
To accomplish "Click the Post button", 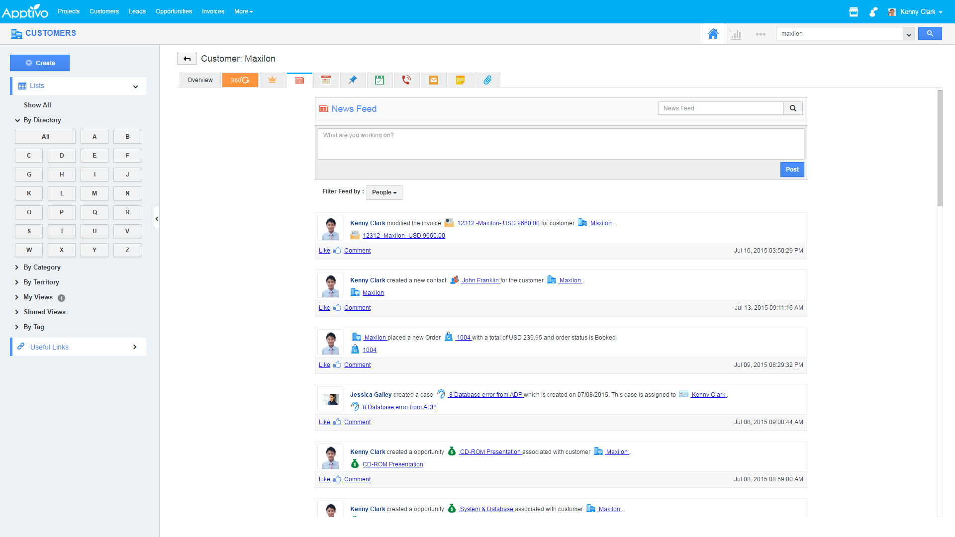I will pyautogui.click(x=792, y=170).
